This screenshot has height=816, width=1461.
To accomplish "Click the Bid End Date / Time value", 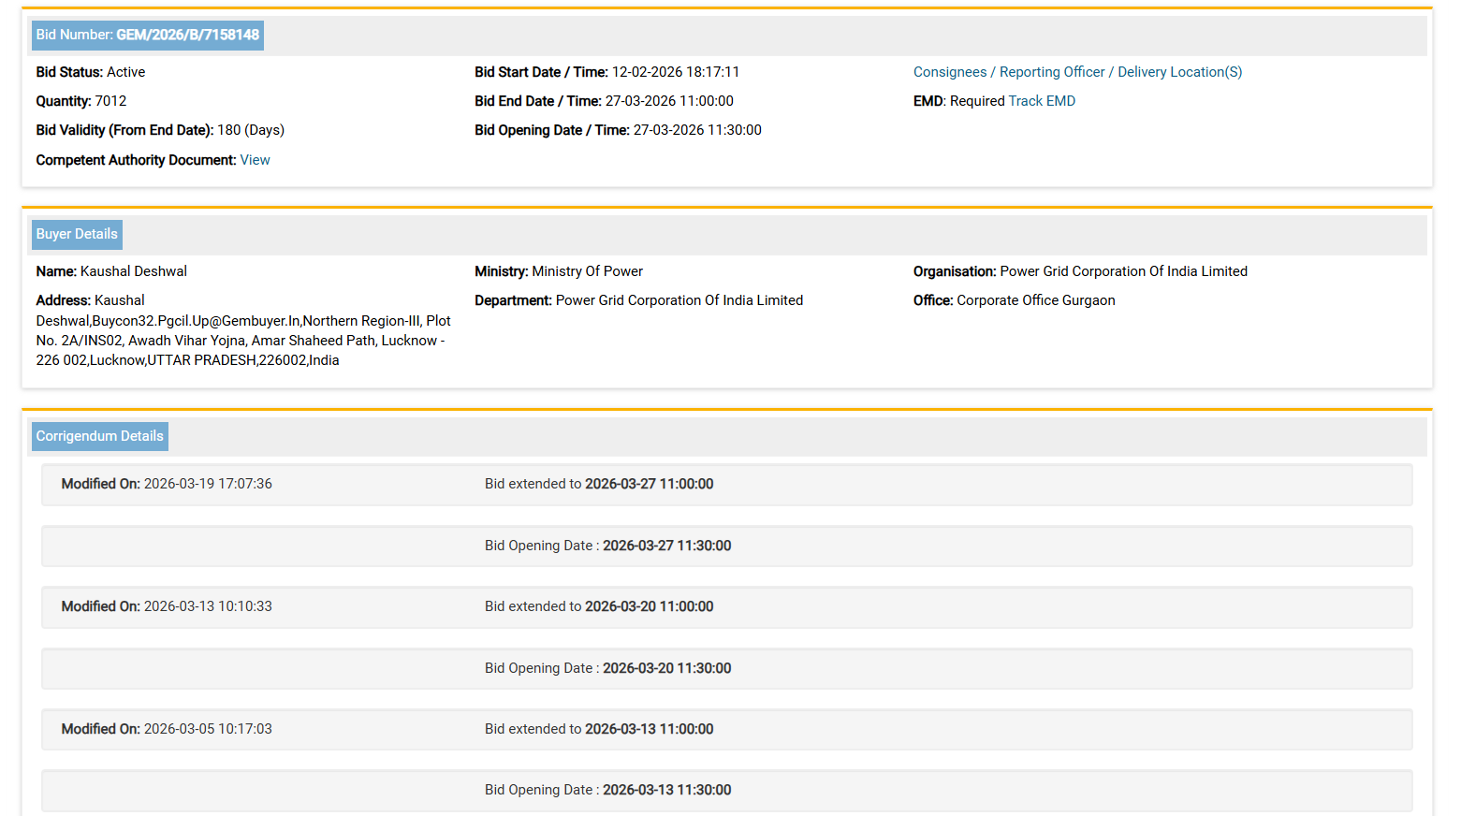I will 669,101.
